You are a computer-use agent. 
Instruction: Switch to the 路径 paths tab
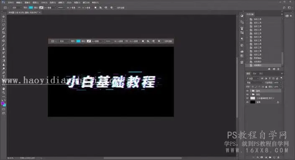[x=261, y=74]
